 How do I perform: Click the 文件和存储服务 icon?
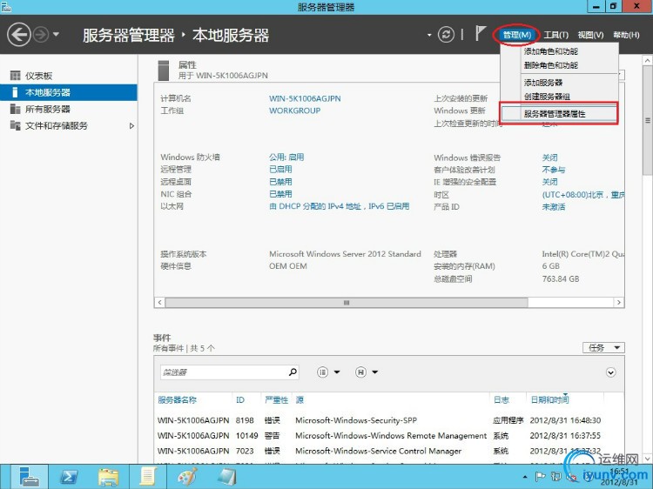click(x=15, y=125)
